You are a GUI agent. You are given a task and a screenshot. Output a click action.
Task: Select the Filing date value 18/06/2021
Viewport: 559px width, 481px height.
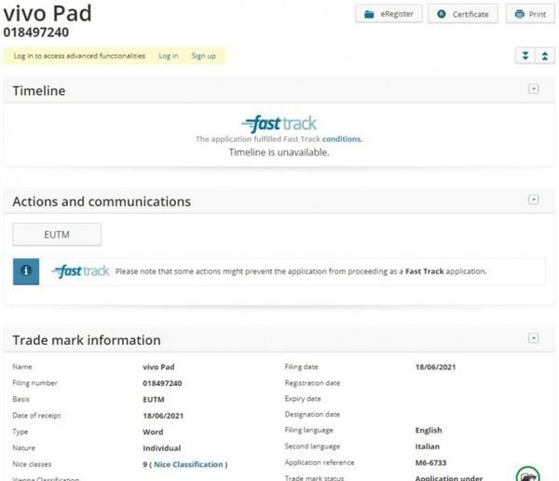[435, 367]
